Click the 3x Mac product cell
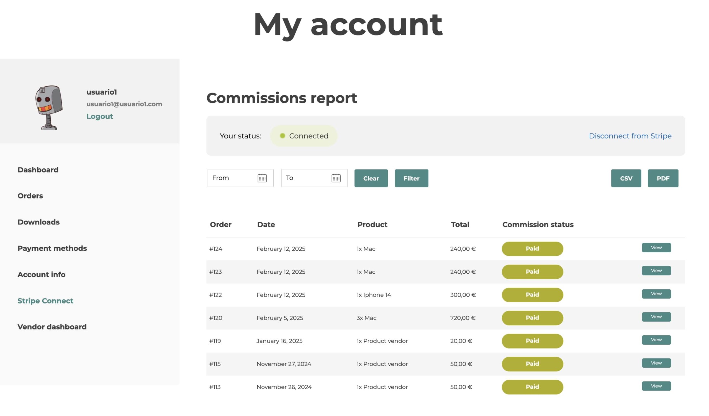 [367, 318]
